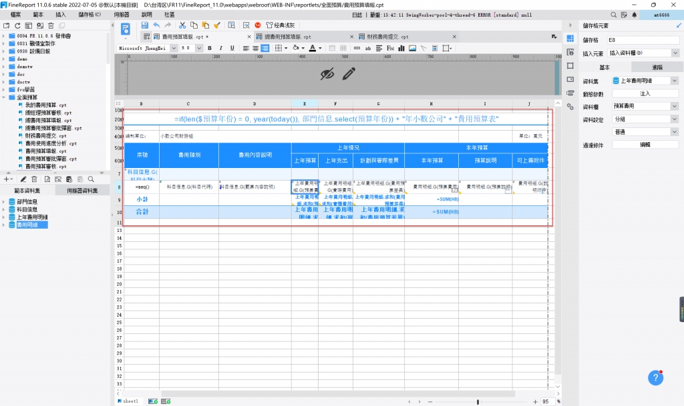684x406 pixels.
Task: Hide the parameter pane via the crossed-eye icon
Action: point(327,74)
